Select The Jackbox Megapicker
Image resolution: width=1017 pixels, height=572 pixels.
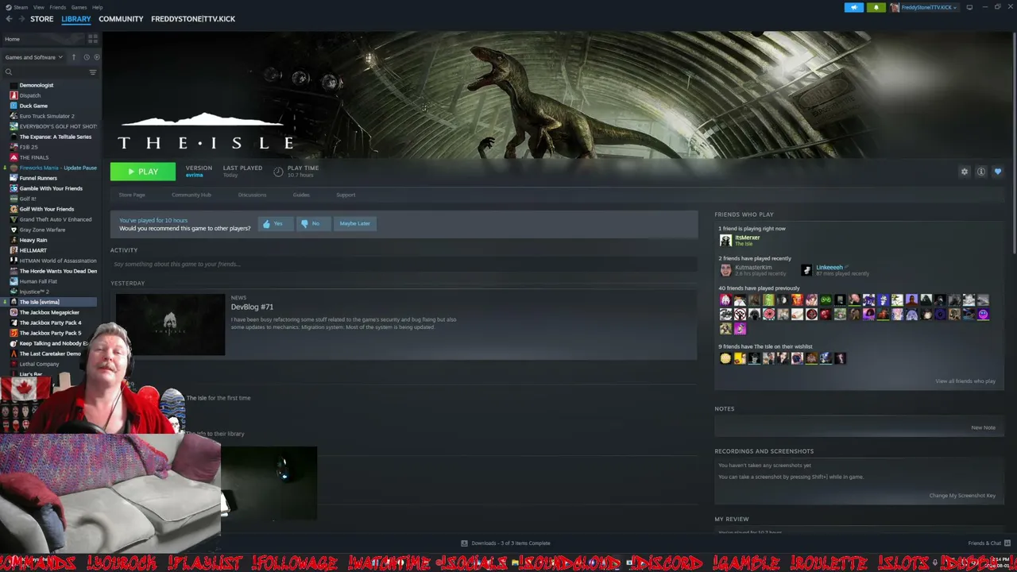(x=49, y=312)
